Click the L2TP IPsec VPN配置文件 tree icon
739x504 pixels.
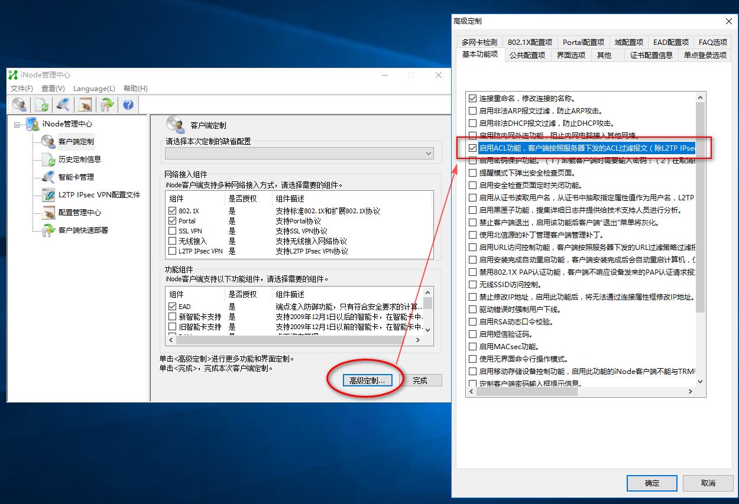48,194
